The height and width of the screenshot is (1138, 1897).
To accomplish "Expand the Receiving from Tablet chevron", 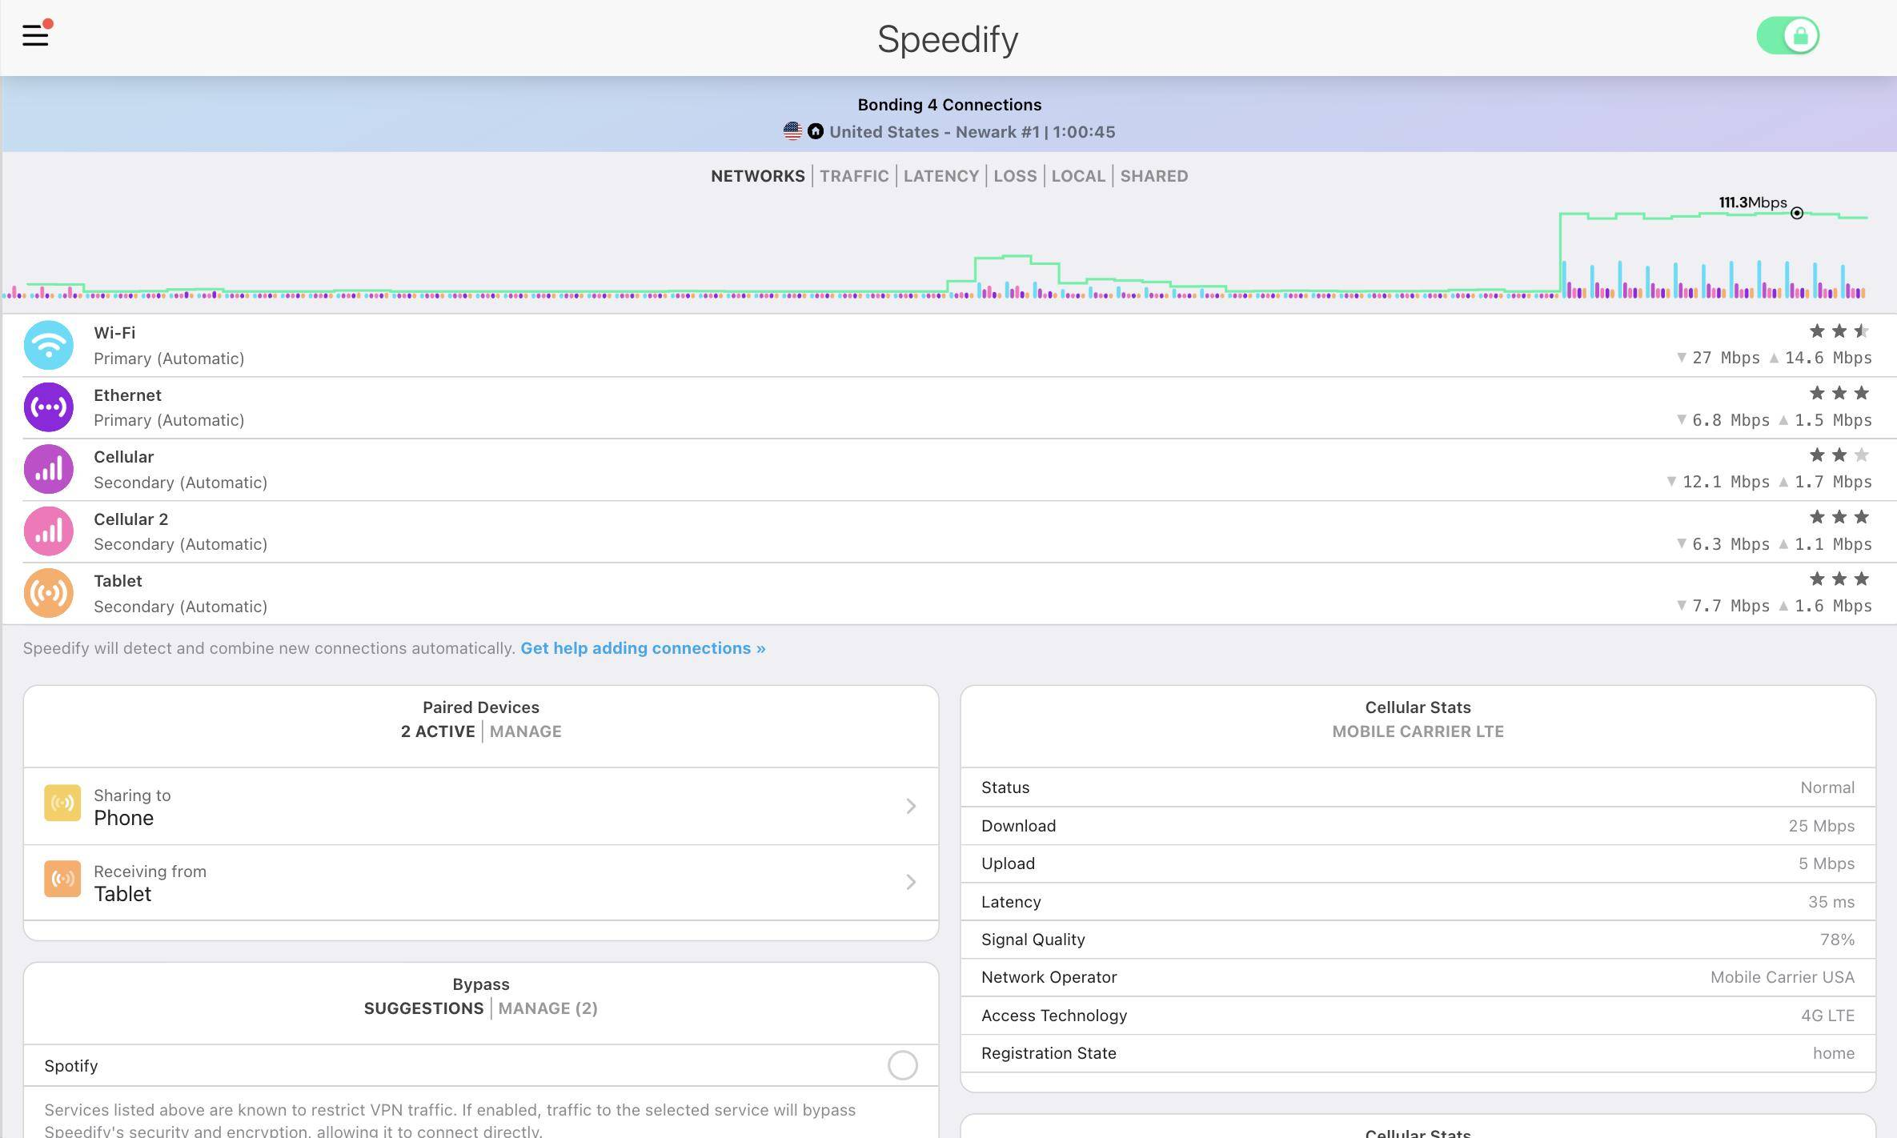I will (x=911, y=882).
